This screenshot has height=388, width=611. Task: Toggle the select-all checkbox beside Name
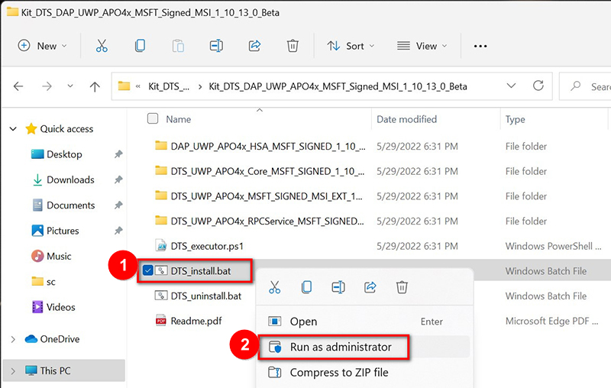(153, 118)
